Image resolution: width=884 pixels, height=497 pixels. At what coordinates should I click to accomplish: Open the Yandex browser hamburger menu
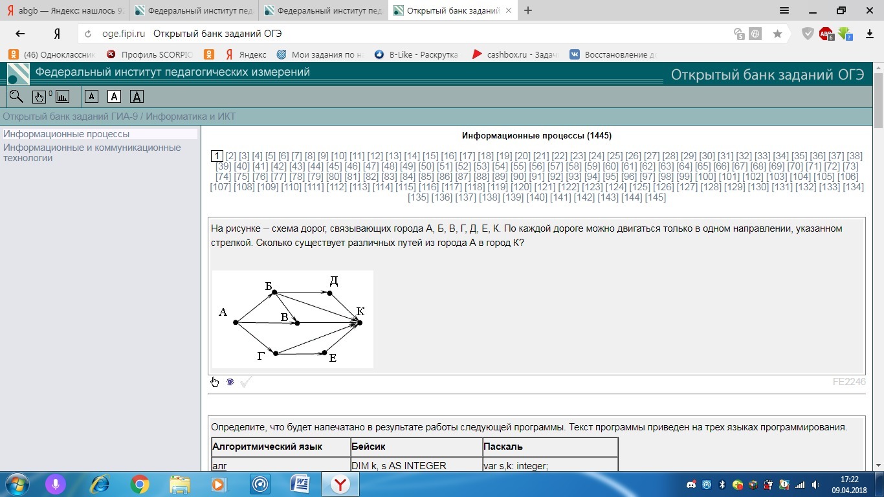(x=784, y=10)
